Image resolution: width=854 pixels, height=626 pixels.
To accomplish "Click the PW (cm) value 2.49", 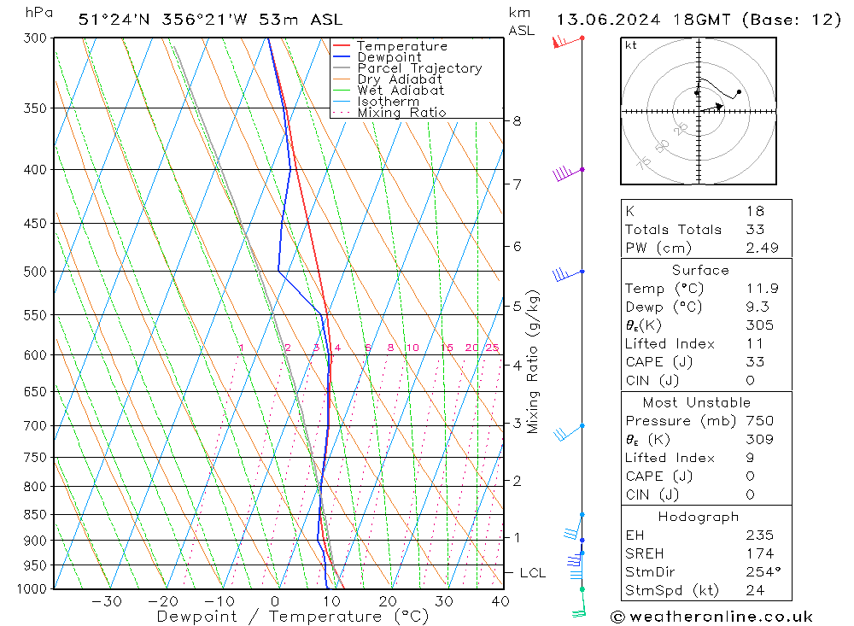I will (763, 248).
